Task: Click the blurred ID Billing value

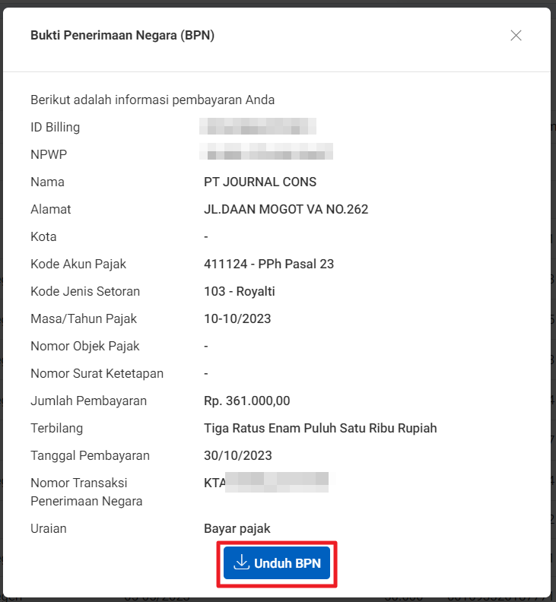Action: [259, 127]
